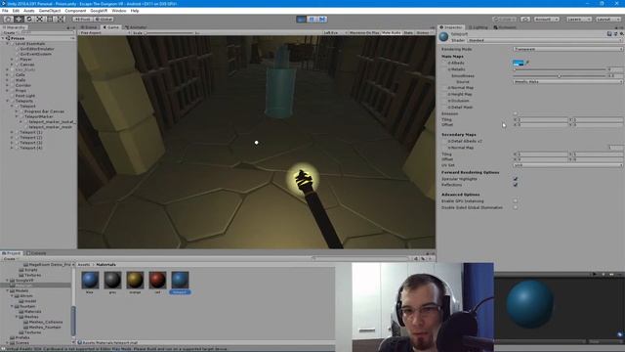Screen dimensions: 625x352
Task: Open the material help book icon
Action: coord(609,34)
